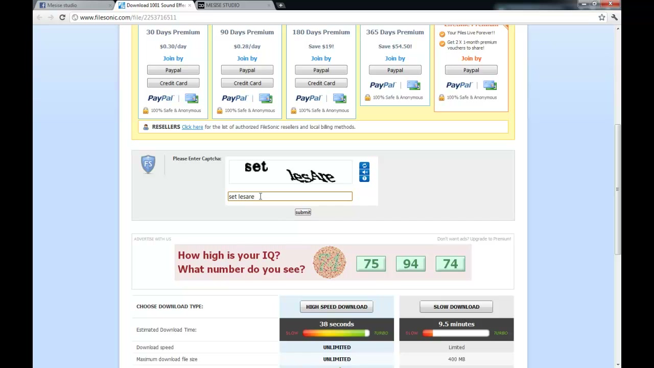This screenshot has width=654, height=368.
Task: Open browser wrench settings menu
Action: (614, 17)
